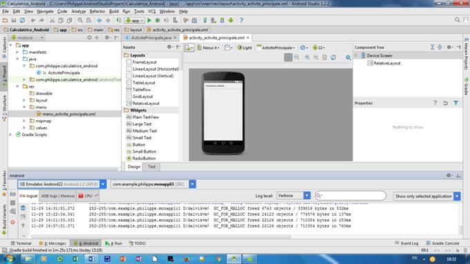Image resolution: width=470 pixels, height=264 pixels.
Task: Open the Help question mark toolbar icon
Action: (241, 20)
